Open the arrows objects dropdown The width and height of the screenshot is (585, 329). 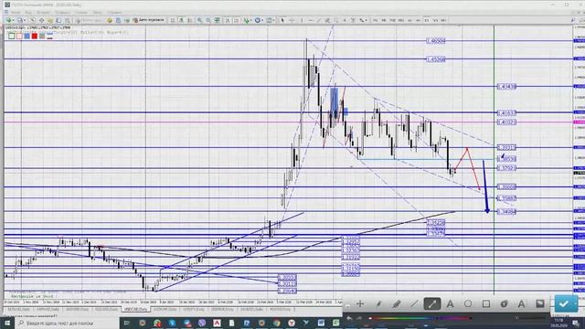tap(364, 20)
